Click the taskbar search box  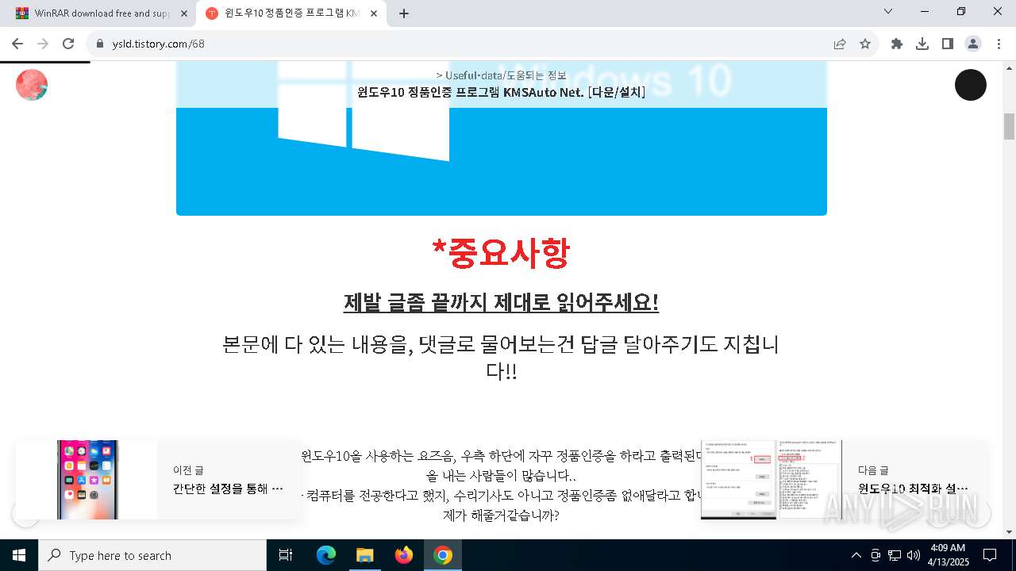(152, 555)
